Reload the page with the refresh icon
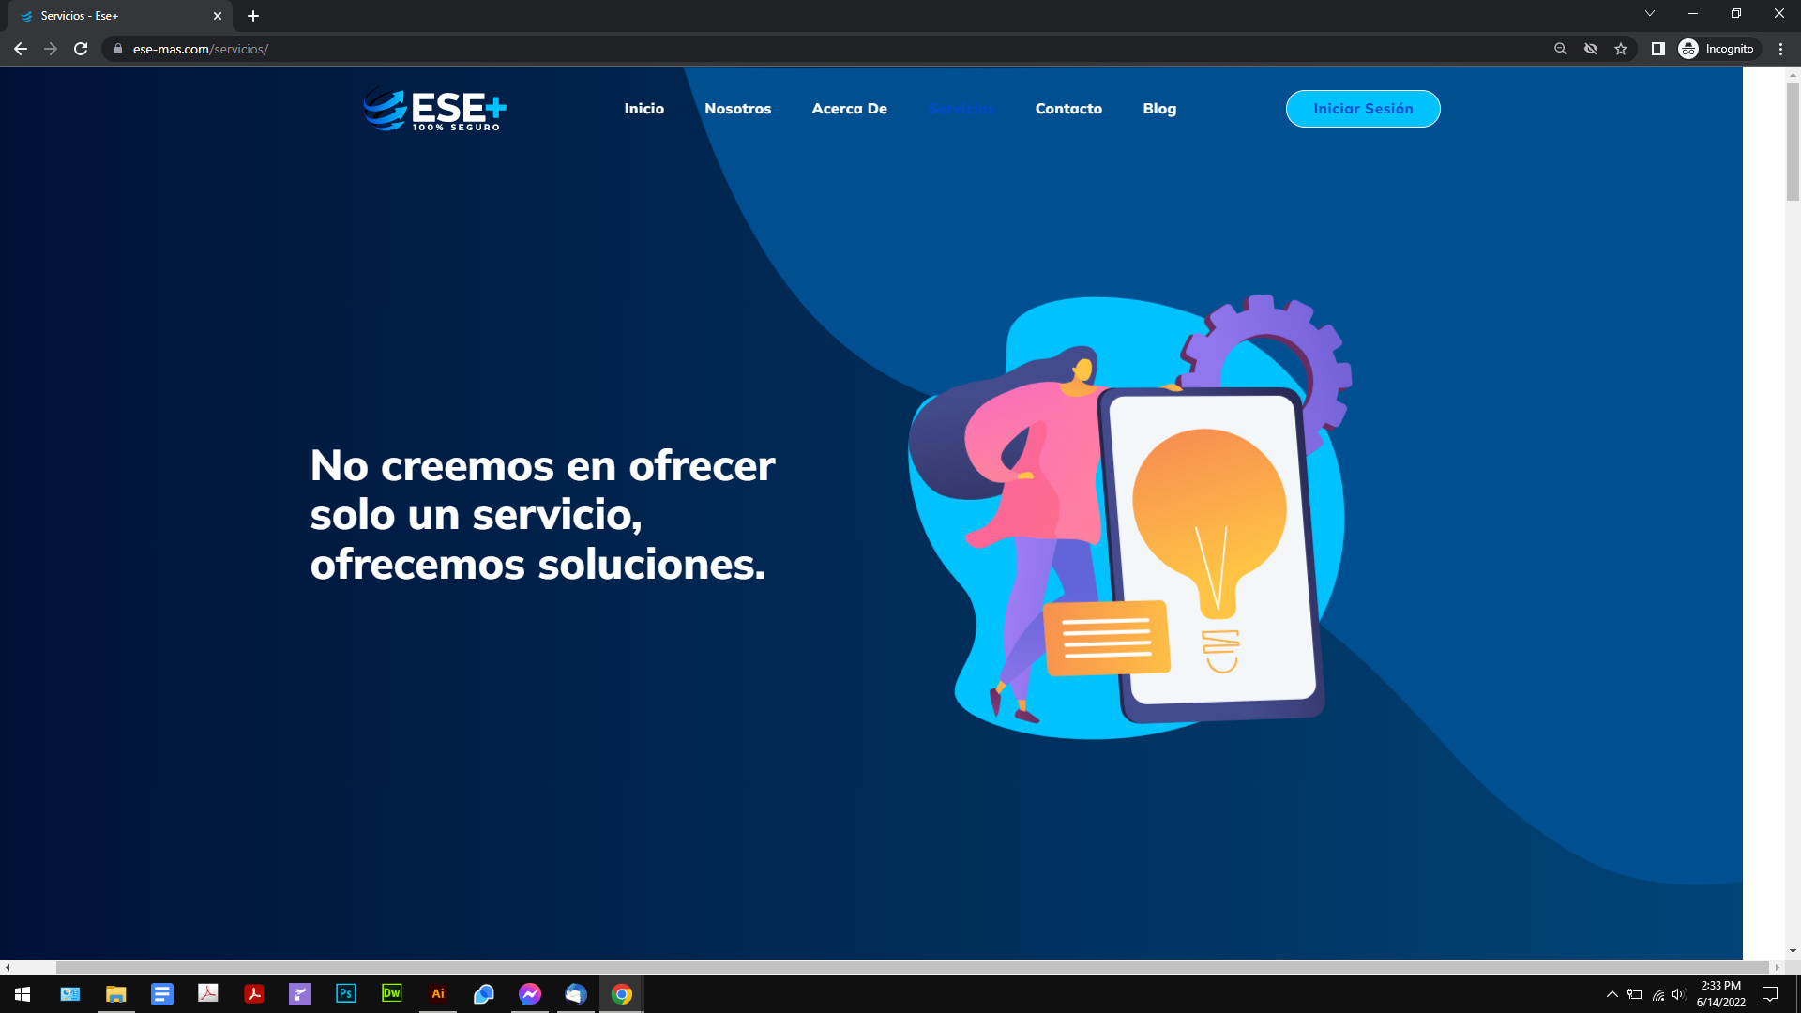 pyautogui.click(x=81, y=49)
